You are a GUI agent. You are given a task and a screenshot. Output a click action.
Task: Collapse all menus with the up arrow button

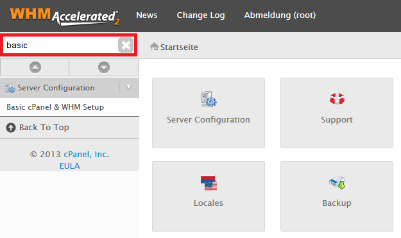click(35, 67)
